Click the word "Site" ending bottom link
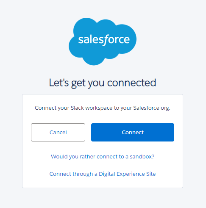The image size is (206, 208). point(151,174)
